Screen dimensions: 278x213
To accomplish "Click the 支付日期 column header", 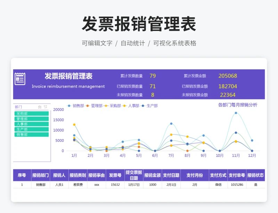I will click(x=171, y=175).
